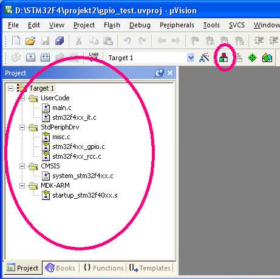Switch to the Project tab
Screen dimensions: 280x279
[22, 268]
